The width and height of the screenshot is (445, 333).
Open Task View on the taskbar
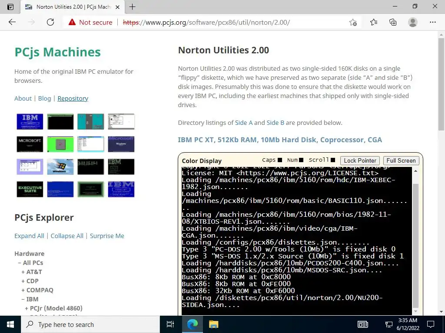170,324
